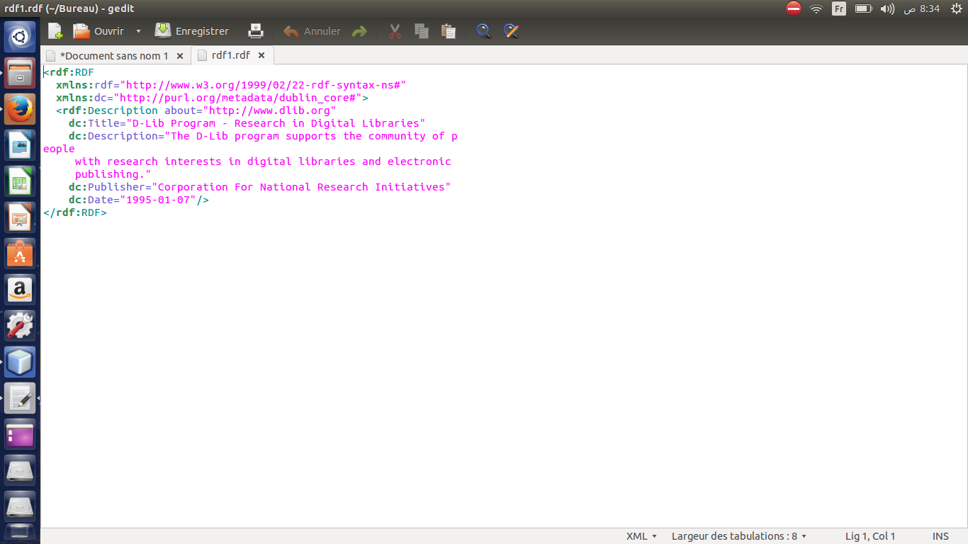The height and width of the screenshot is (544, 968).
Task: Click the INS insert mode indicator
Action: tap(940, 536)
